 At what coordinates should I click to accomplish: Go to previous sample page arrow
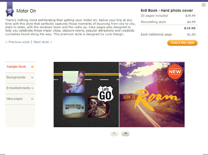(114, 133)
